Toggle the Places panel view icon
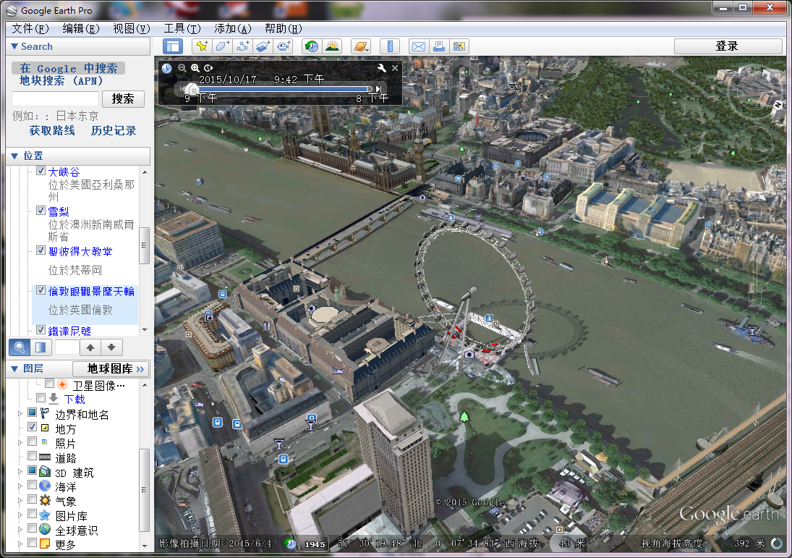This screenshot has height=558, width=792. (x=41, y=347)
